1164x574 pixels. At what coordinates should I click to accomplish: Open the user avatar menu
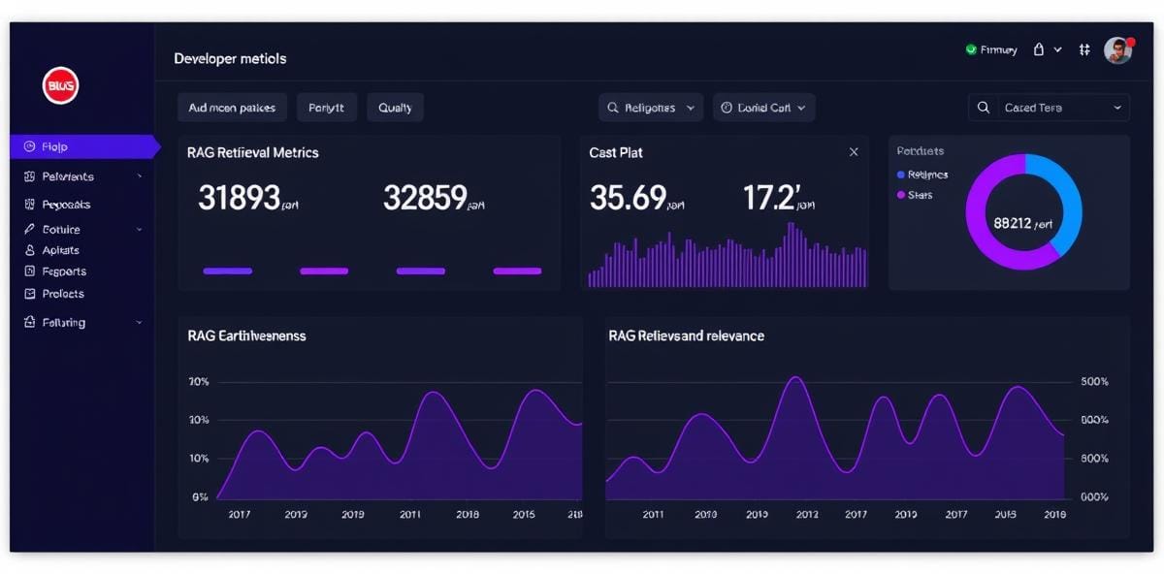point(1118,50)
